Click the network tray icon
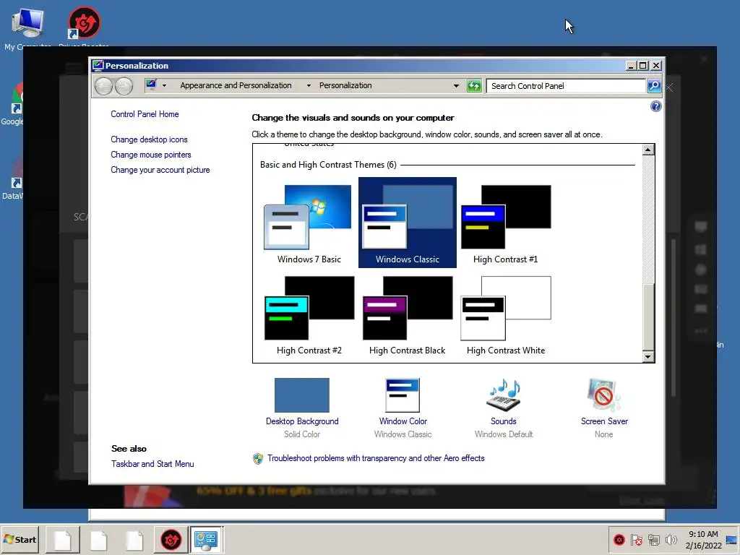The width and height of the screenshot is (740, 555). 653,539
